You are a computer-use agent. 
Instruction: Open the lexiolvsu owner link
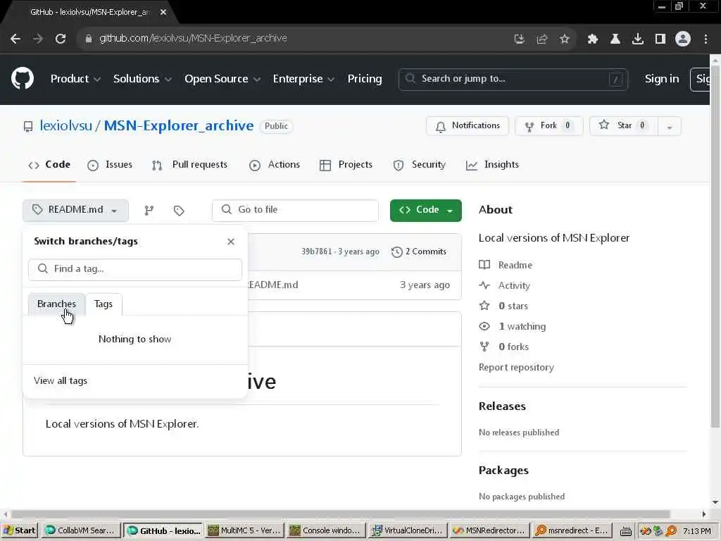65,125
